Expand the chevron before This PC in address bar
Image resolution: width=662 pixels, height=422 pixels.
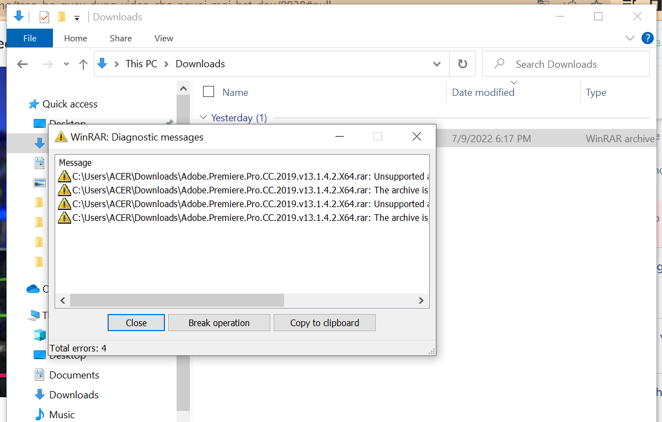116,64
